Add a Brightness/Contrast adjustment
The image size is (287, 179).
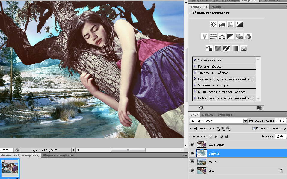[x=213, y=24]
